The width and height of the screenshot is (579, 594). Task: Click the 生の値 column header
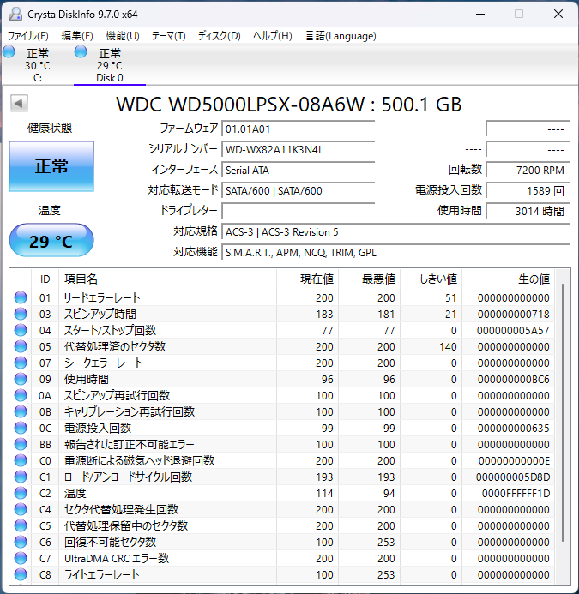click(x=508, y=279)
